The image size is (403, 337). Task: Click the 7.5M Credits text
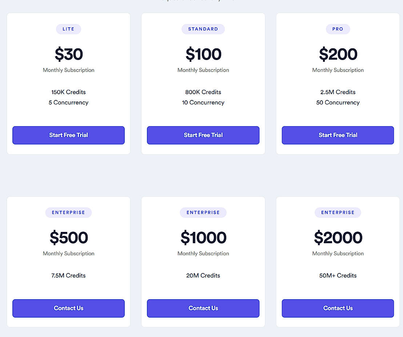point(68,276)
